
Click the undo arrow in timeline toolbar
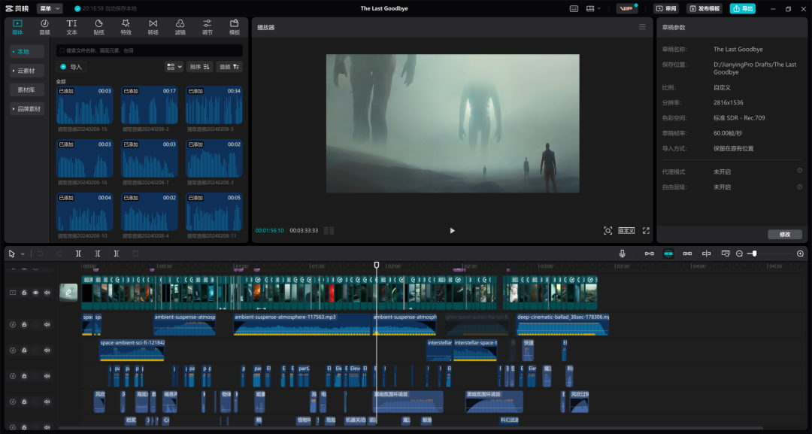point(40,253)
